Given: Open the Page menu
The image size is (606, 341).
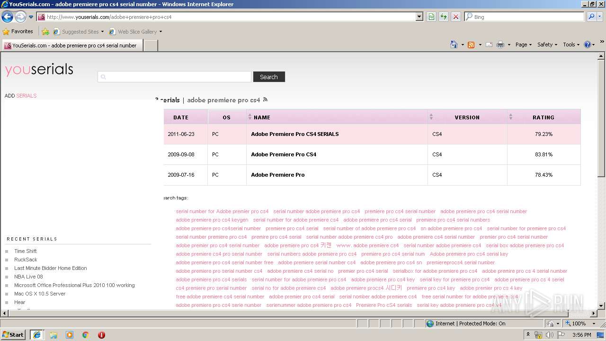Looking at the screenshot, I should click(x=523, y=45).
